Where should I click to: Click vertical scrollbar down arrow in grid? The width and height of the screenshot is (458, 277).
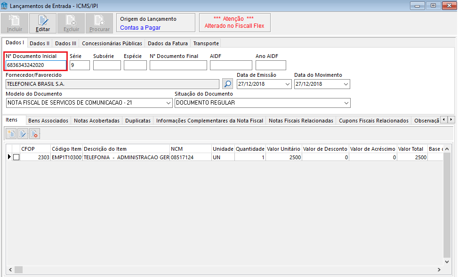(x=447, y=262)
